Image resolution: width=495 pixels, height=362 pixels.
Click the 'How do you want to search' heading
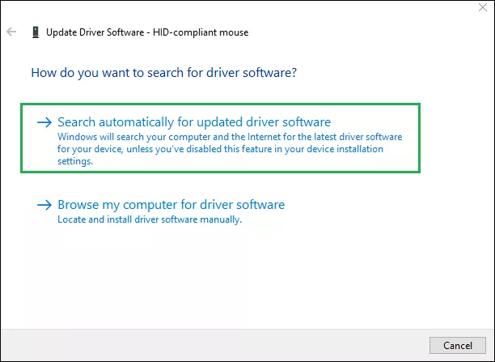click(164, 73)
